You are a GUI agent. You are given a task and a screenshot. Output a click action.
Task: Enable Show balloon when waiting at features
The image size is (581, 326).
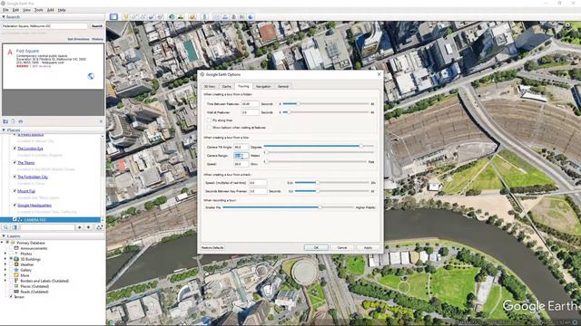click(x=209, y=128)
